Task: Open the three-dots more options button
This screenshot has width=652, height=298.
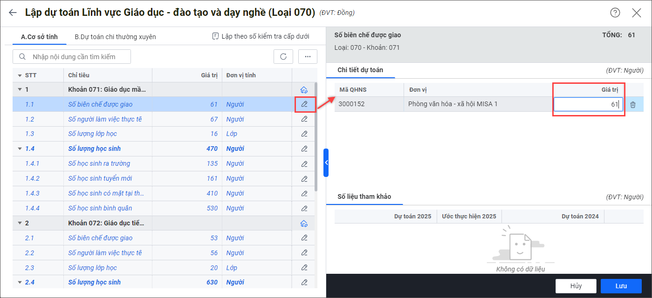Action: pyautogui.click(x=308, y=57)
